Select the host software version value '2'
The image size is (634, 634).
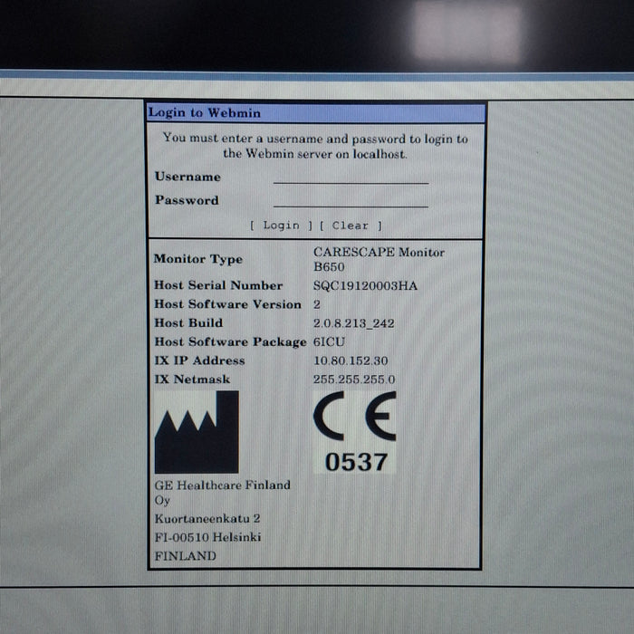coord(317,304)
